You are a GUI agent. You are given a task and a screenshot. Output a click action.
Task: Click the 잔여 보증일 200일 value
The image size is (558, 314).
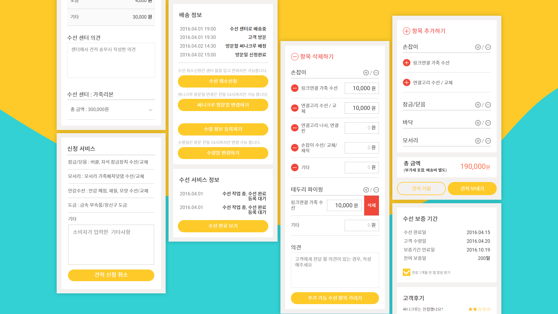tap(484, 258)
